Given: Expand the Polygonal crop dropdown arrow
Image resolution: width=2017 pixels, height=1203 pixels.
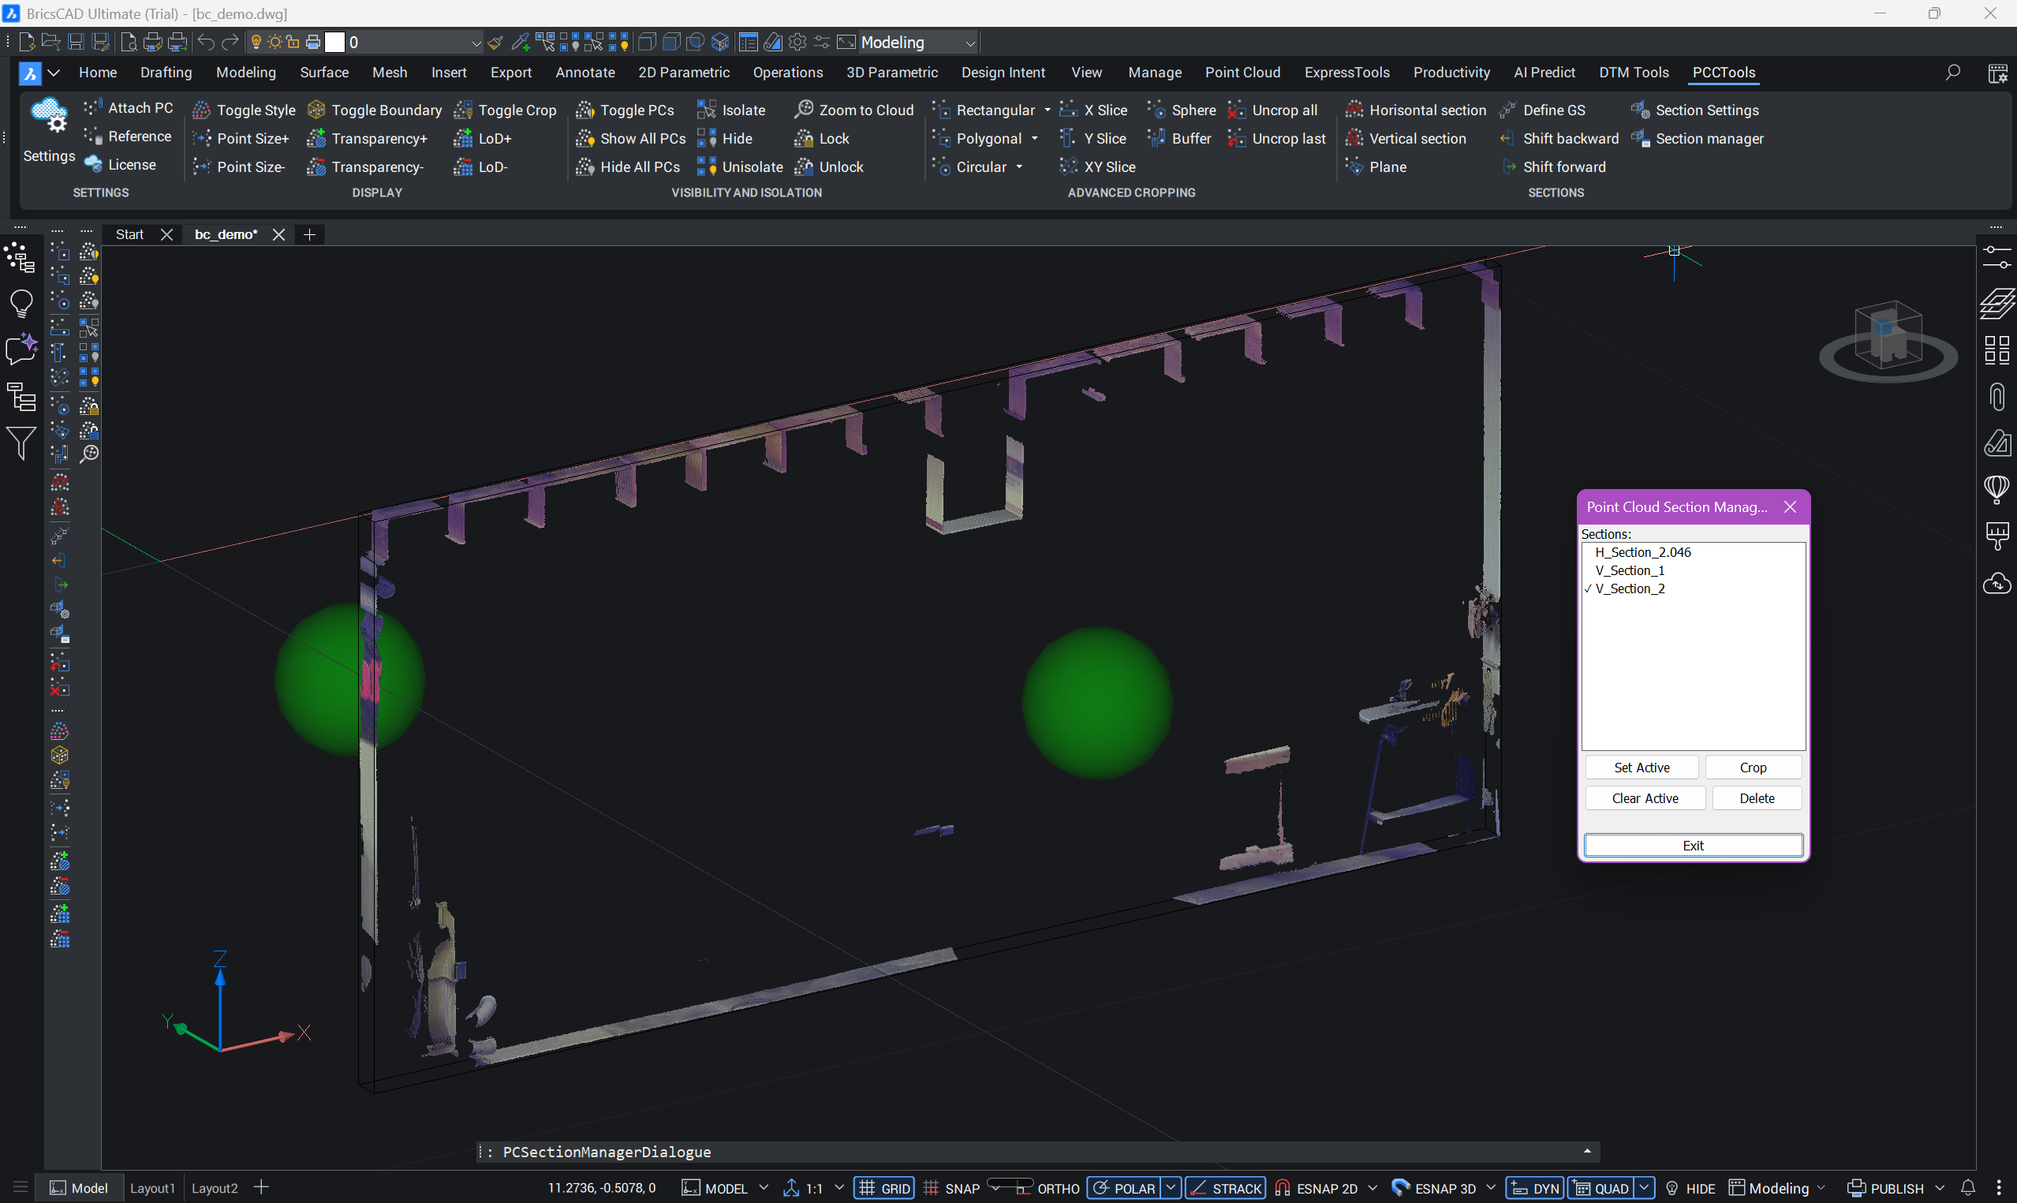Looking at the screenshot, I should (1035, 139).
